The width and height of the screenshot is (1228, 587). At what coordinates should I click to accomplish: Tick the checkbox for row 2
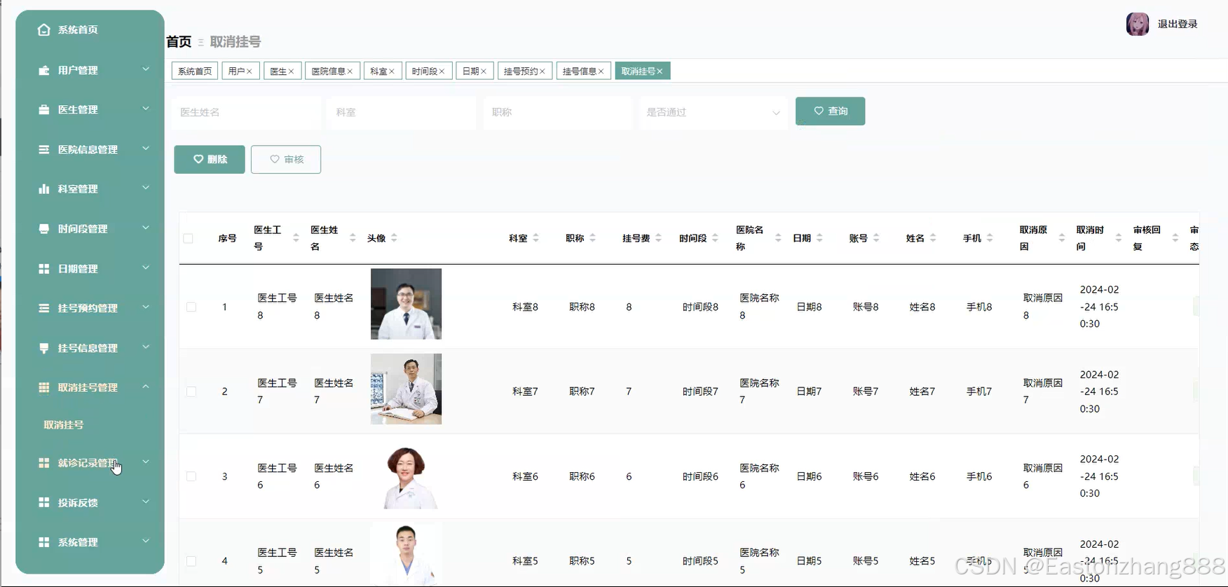coord(191,392)
